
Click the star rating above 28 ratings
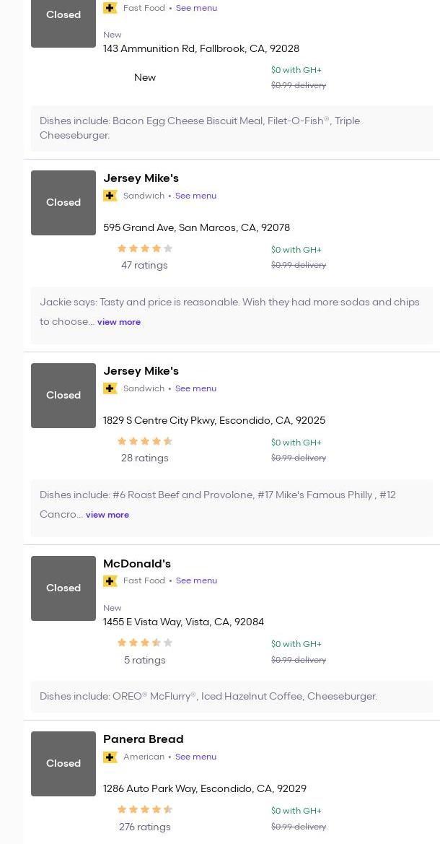pos(145,441)
